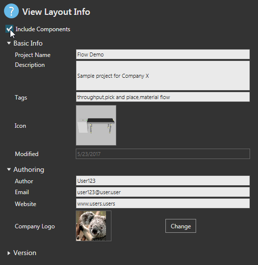Click the View Layout Info title

pyautogui.click(x=56, y=12)
